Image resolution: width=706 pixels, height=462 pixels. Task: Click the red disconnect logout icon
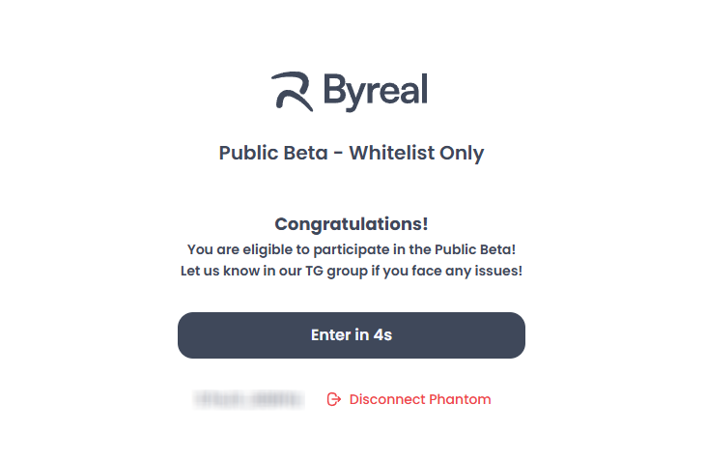pyautogui.click(x=333, y=399)
